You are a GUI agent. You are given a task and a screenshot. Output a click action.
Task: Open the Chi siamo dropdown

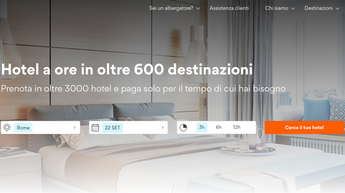(x=280, y=8)
